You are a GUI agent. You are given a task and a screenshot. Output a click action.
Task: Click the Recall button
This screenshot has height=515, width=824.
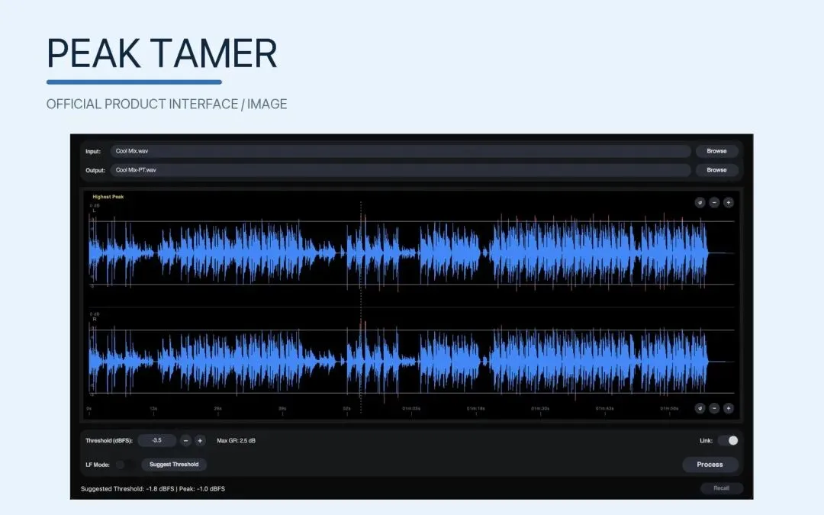(722, 488)
